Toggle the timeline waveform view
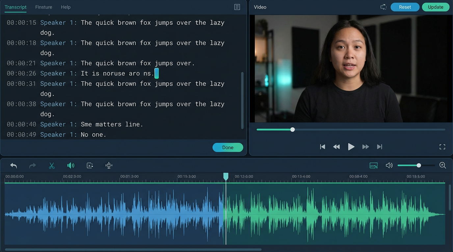 (x=374, y=165)
